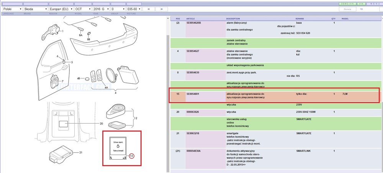Click the Driver alert display illustration
Image resolution: width=383 pixels, height=173 pixels.
coord(118,147)
